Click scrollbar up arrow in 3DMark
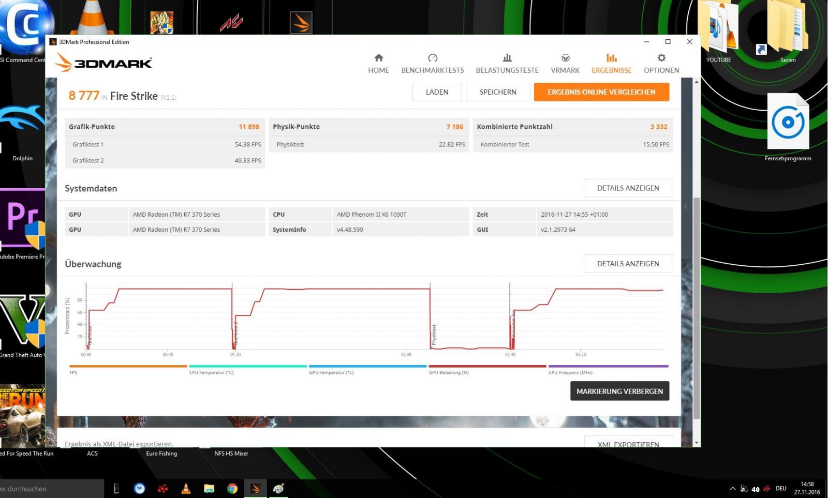828x498 pixels. pyautogui.click(x=696, y=82)
